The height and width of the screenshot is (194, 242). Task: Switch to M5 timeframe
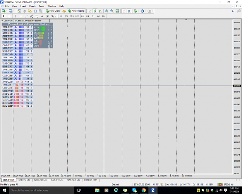(x=67, y=16)
